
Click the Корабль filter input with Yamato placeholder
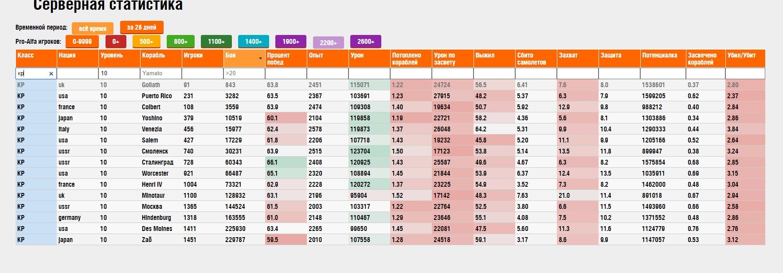point(161,73)
